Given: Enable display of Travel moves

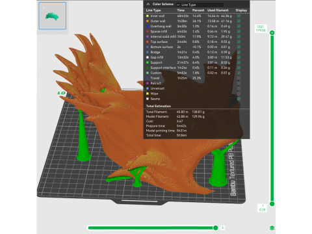Looking at the screenshot, I should coord(239,78).
